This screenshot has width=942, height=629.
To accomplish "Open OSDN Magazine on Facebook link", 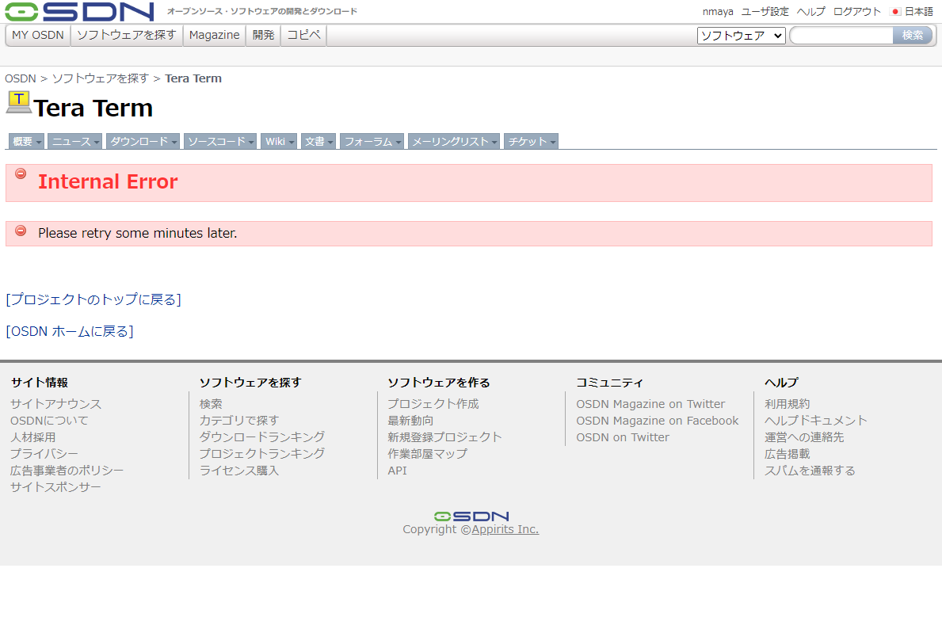I will (658, 421).
